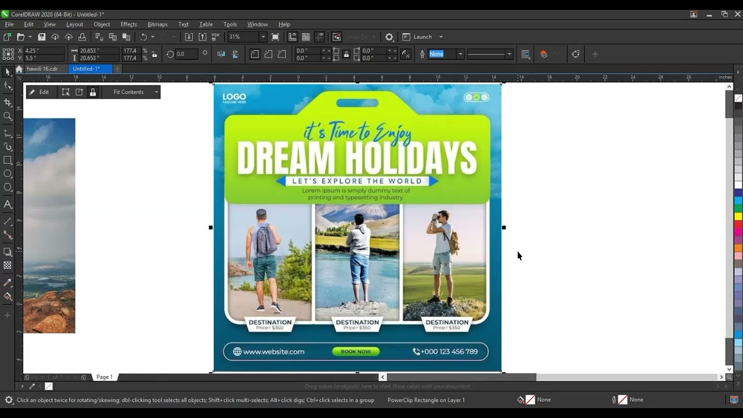This screenshot has height=418, width=743.
Task: Open the line style dropdown
Action: tap(509, 54)
